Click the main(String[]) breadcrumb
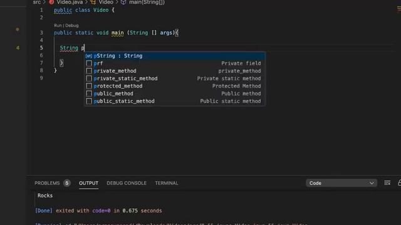 147,2
